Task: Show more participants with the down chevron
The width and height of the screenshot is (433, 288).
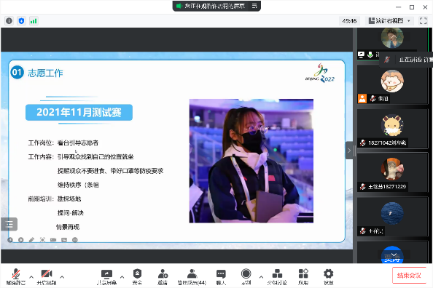Action: coord(394,255)
